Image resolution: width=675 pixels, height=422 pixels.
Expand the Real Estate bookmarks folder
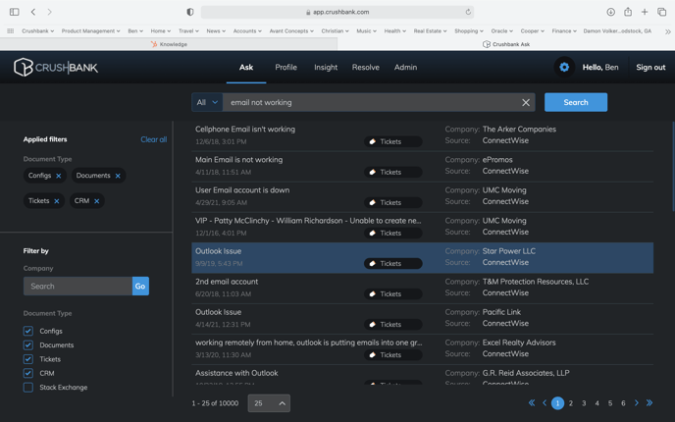click(430, 31)
